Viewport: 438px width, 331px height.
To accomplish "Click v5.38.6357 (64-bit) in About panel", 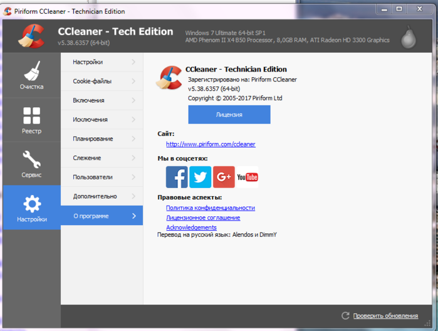I will click(214, 89).
